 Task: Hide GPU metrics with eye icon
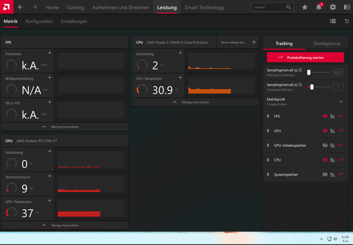coord(325,131)
